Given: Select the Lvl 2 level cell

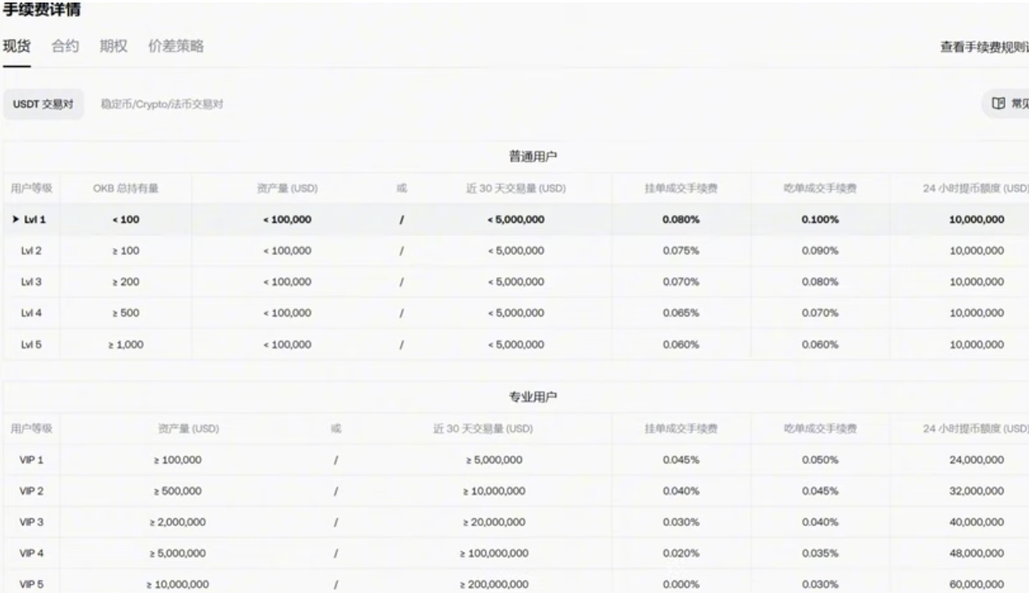Looking at the screenshot, I should [x=30, y=251].
